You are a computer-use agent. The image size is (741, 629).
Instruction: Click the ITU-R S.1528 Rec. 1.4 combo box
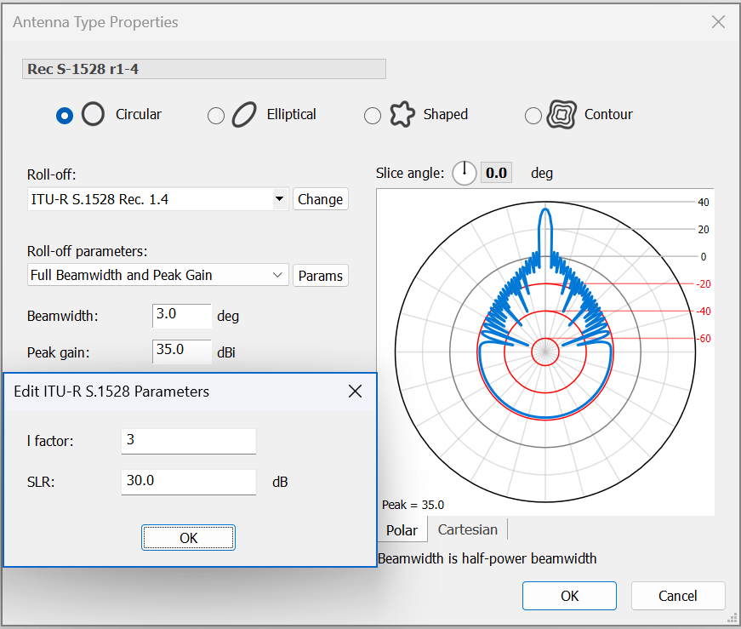pos(158,199)
